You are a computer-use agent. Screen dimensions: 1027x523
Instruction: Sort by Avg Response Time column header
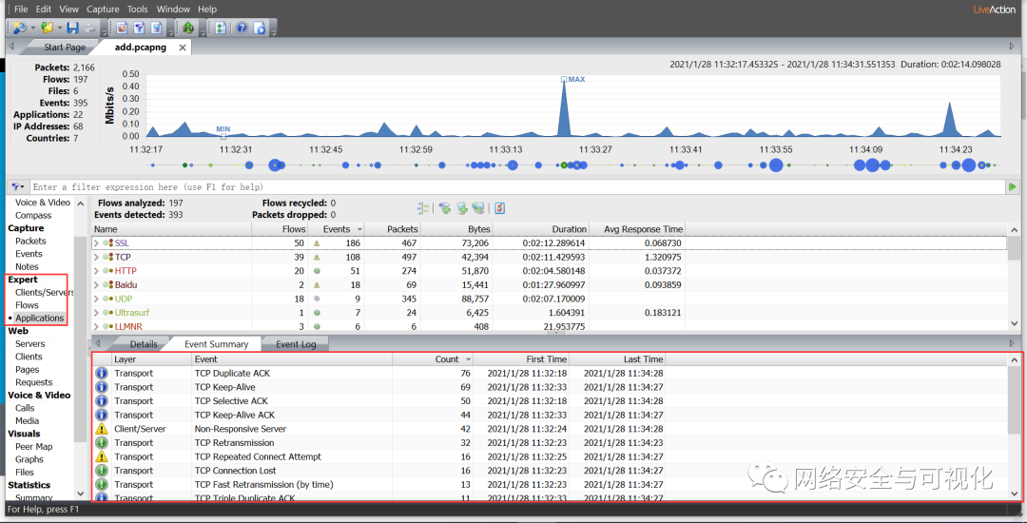(637, 229)
